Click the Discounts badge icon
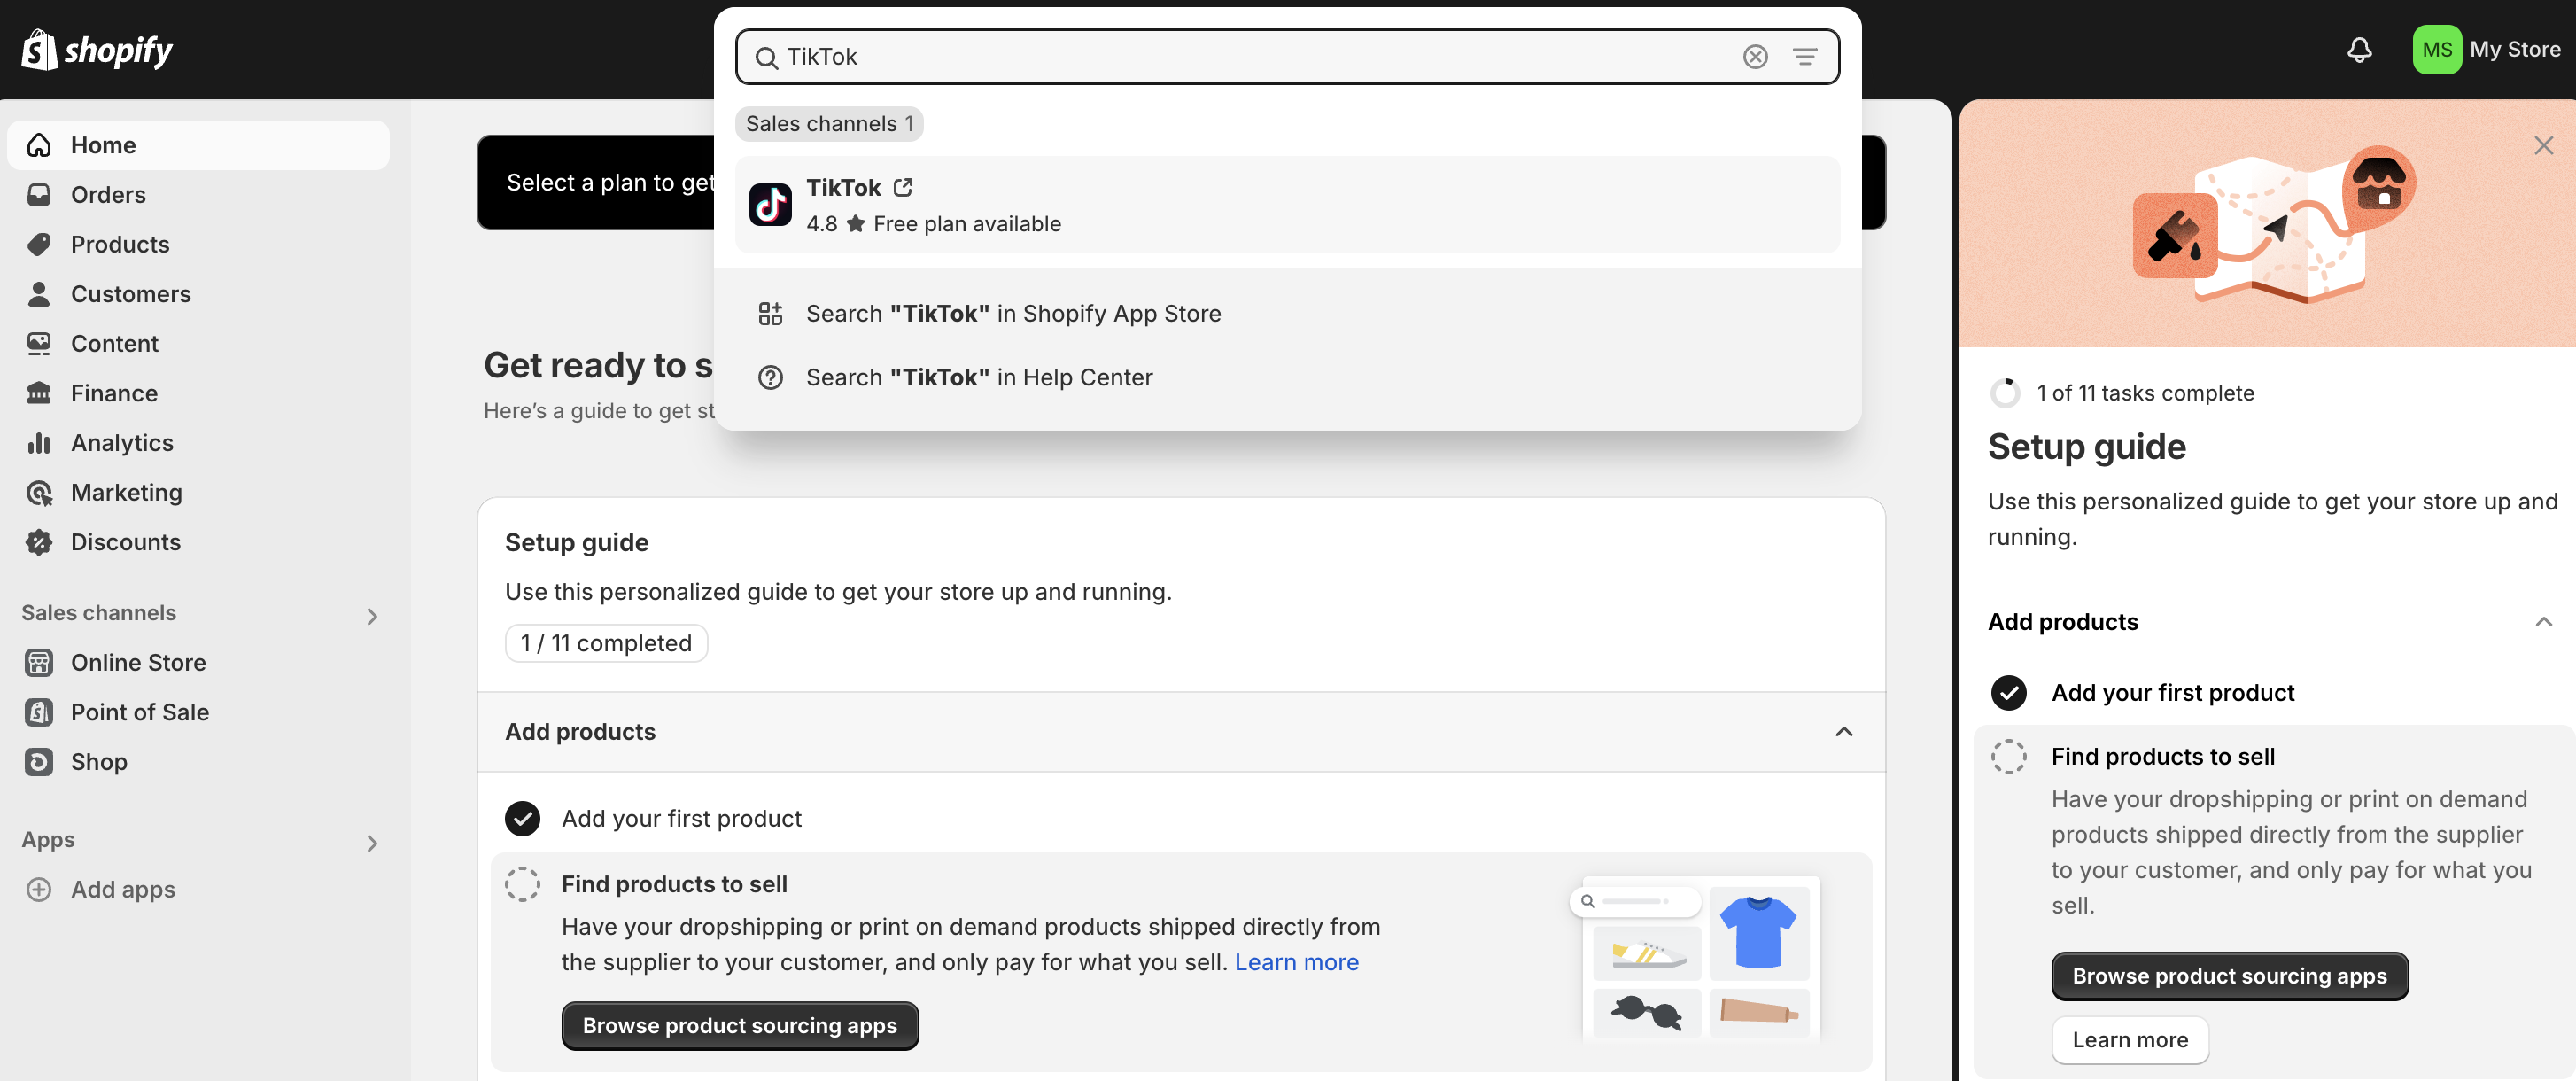2576x1081 pixels. 39,542
